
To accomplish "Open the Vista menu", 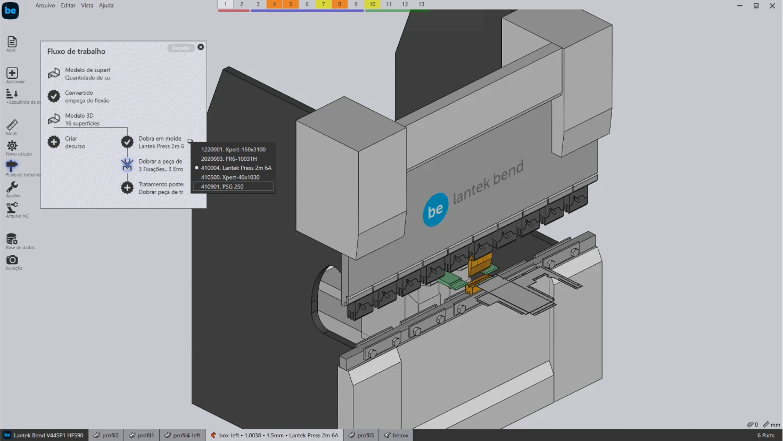I will (x=87, y=5).
